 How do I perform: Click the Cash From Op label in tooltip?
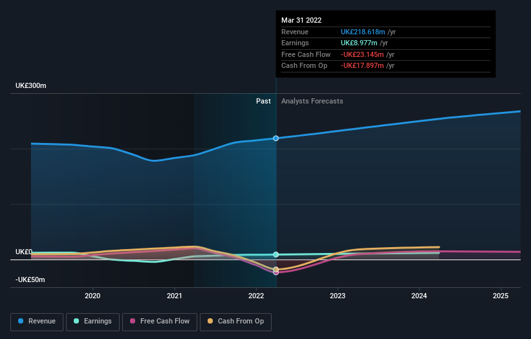[x=304, y=66]
